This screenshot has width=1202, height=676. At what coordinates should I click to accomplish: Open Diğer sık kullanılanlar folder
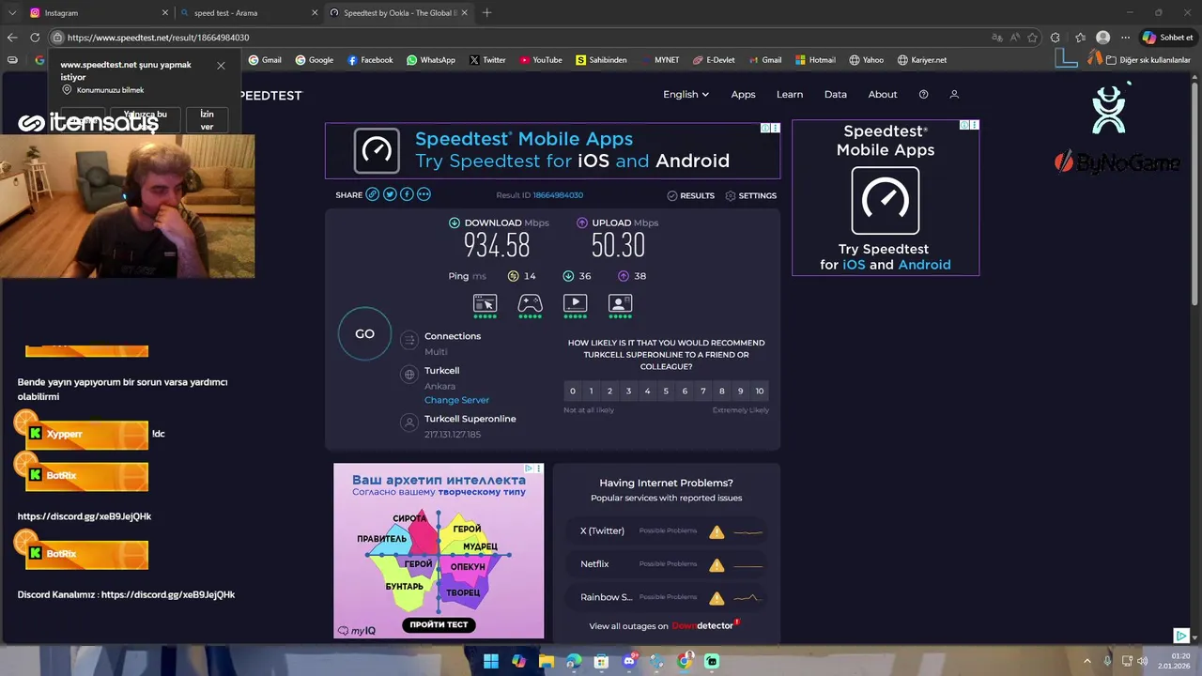pos(1148,60)
